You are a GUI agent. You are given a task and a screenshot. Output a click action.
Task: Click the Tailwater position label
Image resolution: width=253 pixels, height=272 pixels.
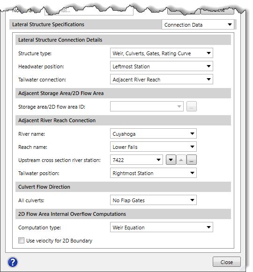click(x=39, y=173)
